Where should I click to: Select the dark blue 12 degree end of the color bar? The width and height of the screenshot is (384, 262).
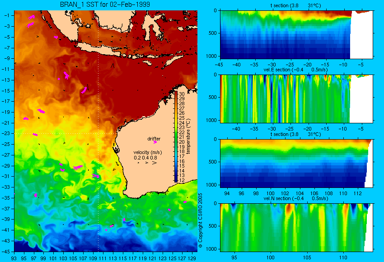click(176, 180)
